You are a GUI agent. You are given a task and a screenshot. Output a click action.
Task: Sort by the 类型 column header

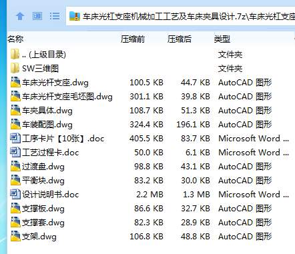(222, 39)
